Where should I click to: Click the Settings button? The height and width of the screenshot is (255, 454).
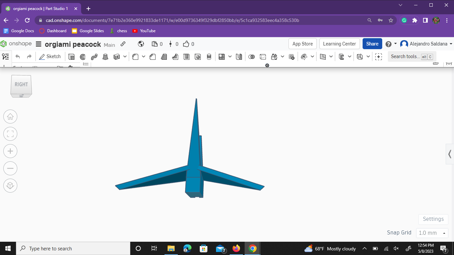coord(433,219)
